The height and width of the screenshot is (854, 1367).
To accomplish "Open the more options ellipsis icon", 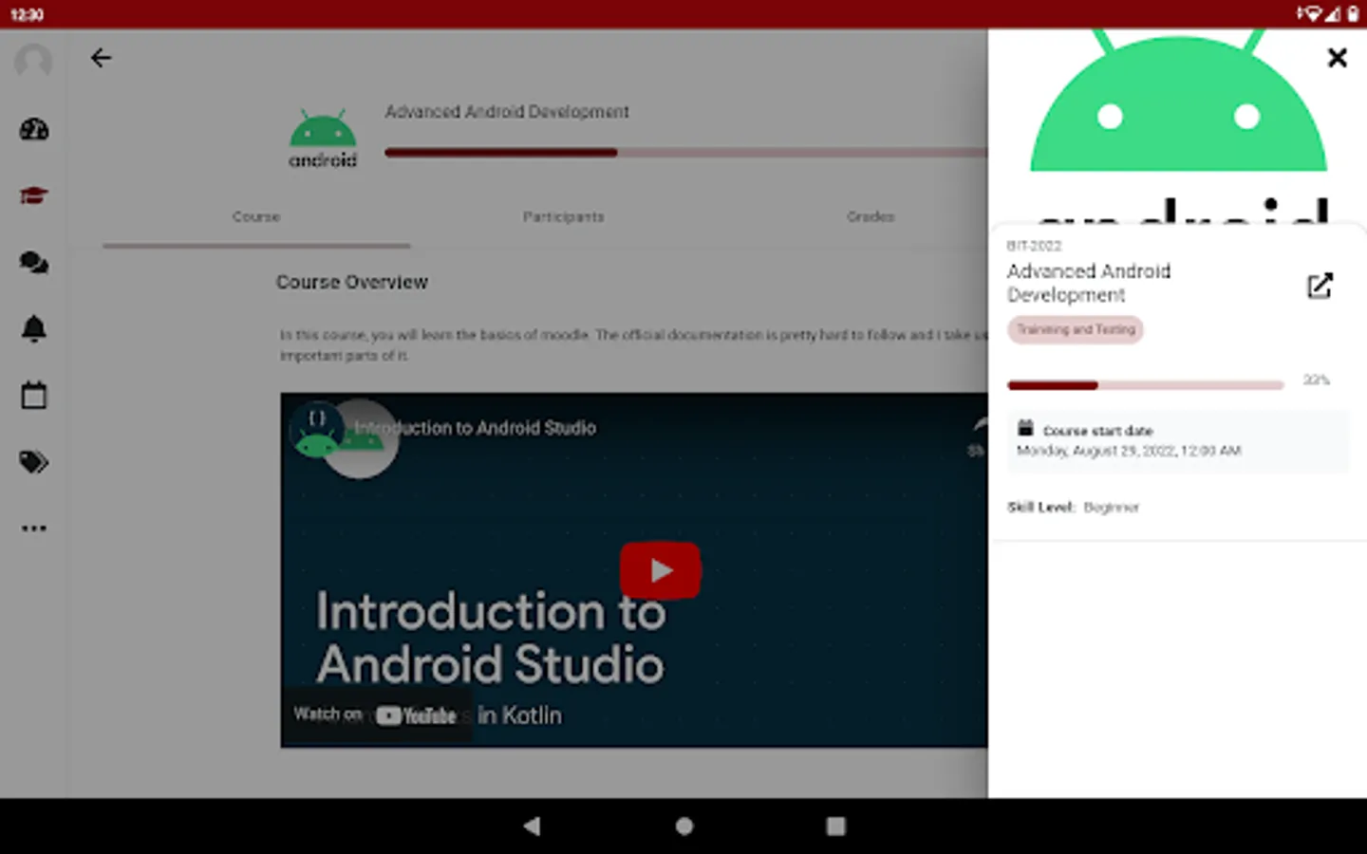I will pyautogui.click(x=34, y=529).
